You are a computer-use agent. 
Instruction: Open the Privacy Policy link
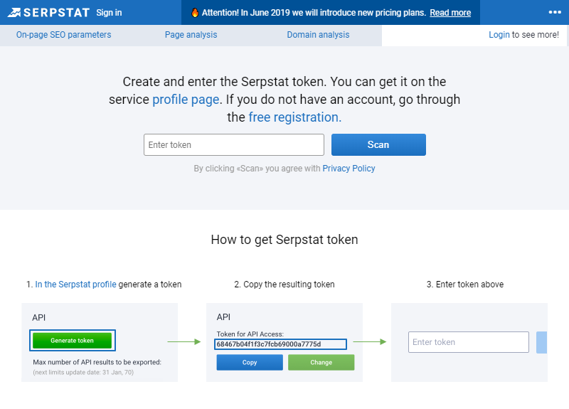pos(349,169)
